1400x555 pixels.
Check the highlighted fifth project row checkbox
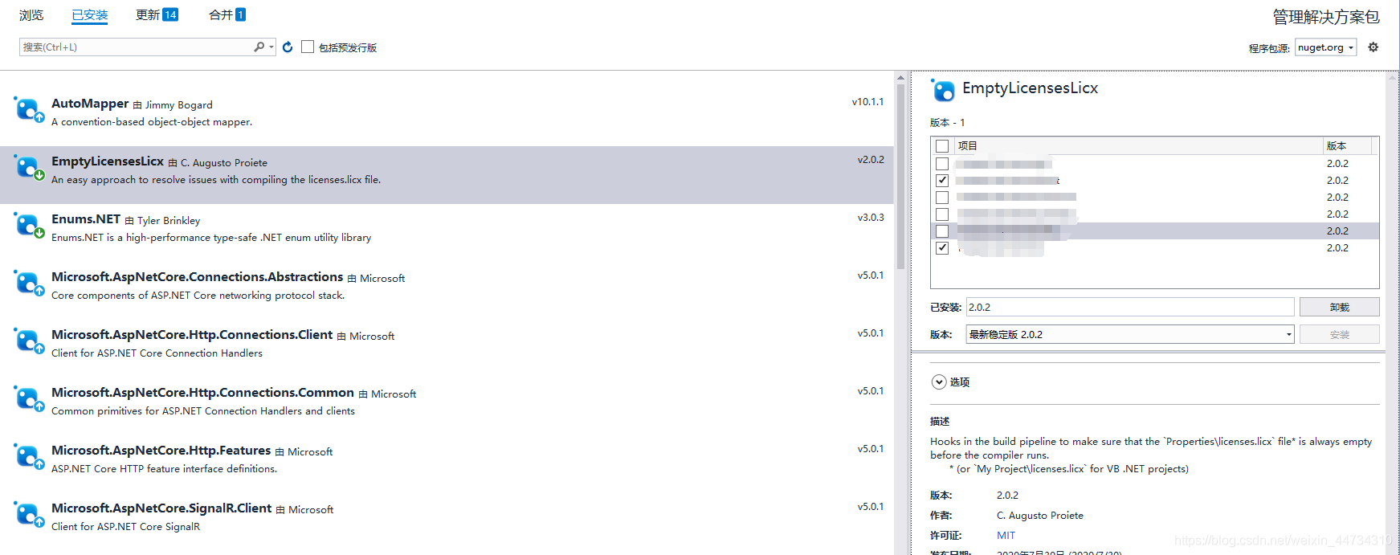coord(942,231)
